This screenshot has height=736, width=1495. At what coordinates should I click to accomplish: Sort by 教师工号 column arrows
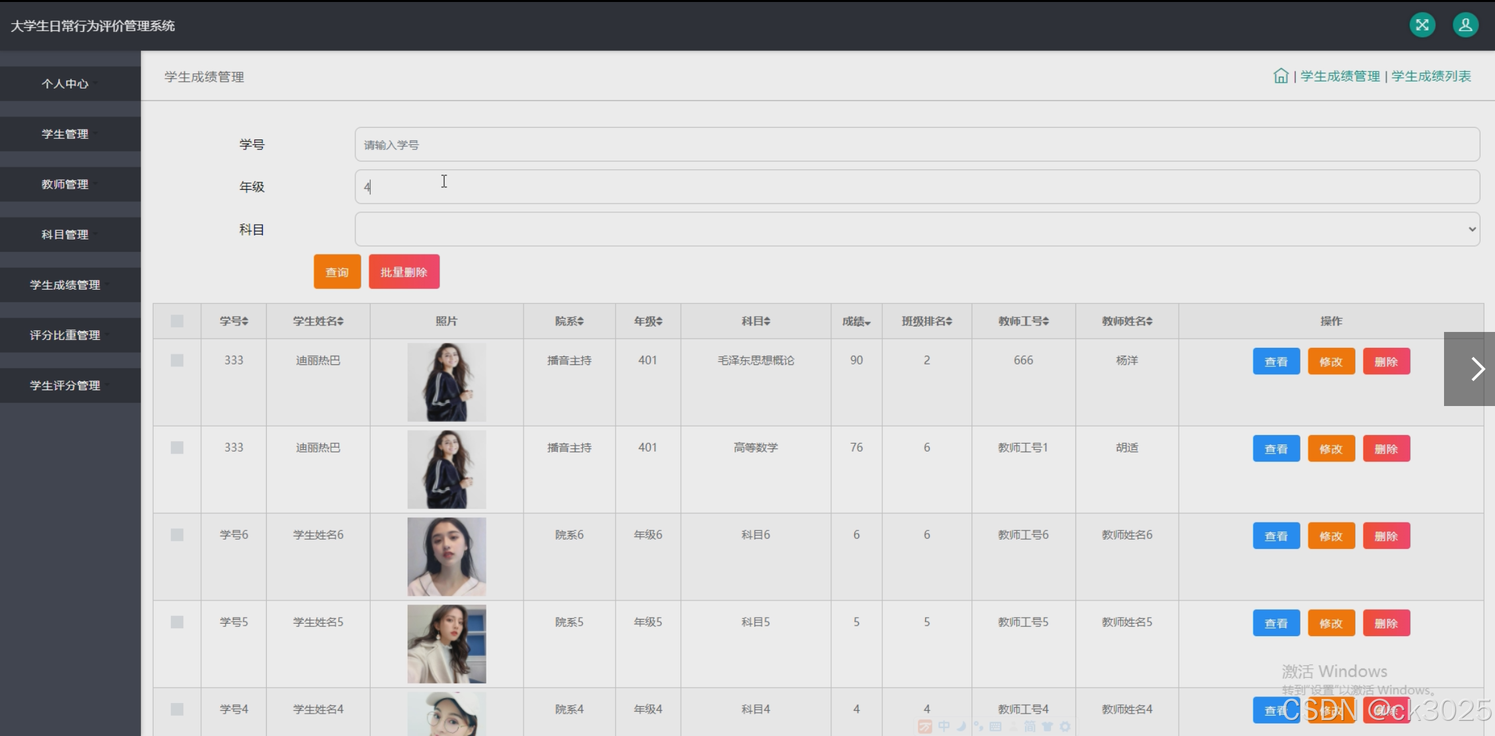[x=1046, y=321]
